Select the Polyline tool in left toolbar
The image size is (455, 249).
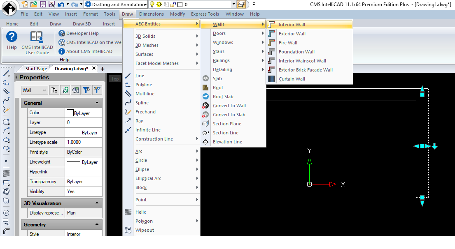coord(6,83)
